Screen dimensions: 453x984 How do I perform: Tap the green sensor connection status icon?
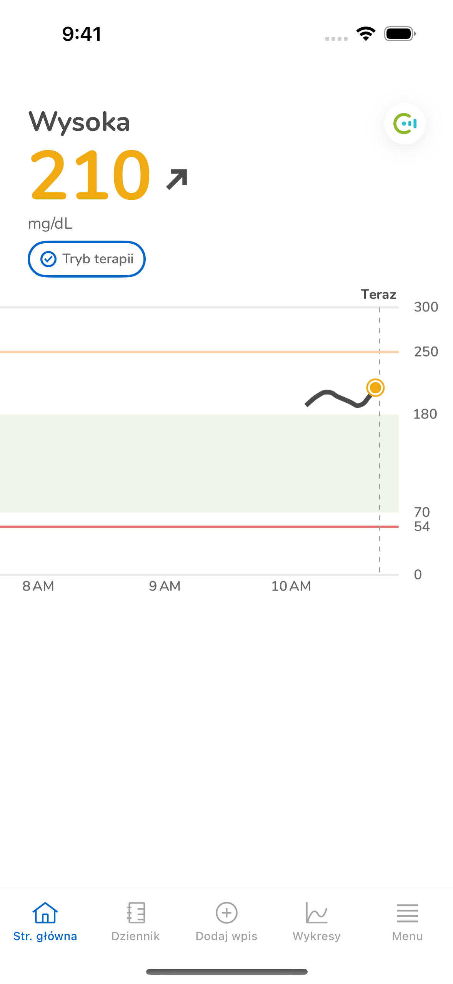coord(405,124)
